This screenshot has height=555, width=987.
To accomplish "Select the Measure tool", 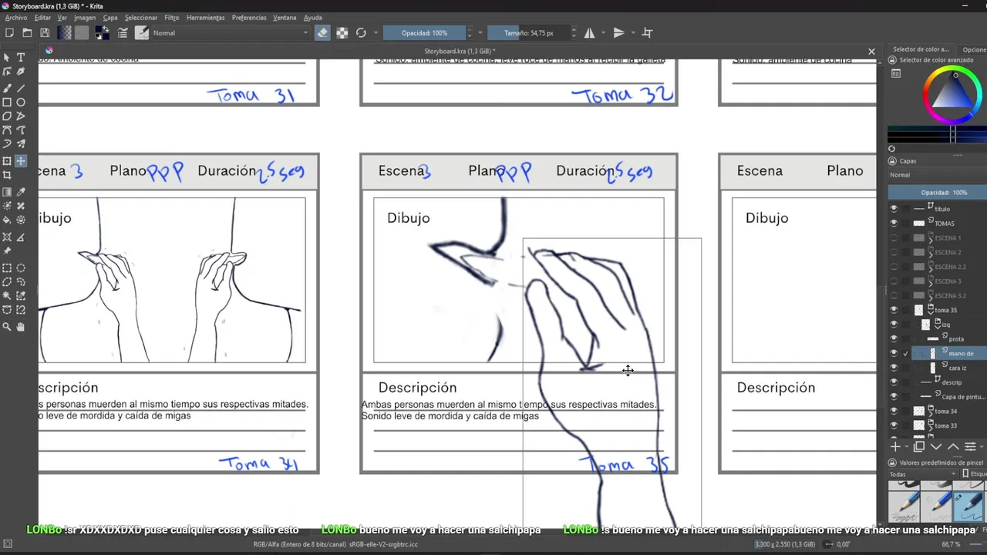I will click(x=21, y=237).
